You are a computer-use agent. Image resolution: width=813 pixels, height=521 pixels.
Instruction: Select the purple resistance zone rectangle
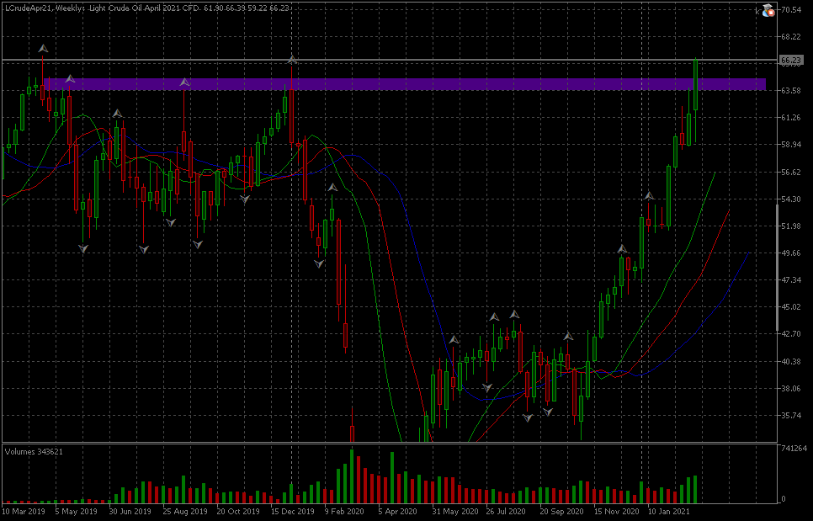[405, 84]
